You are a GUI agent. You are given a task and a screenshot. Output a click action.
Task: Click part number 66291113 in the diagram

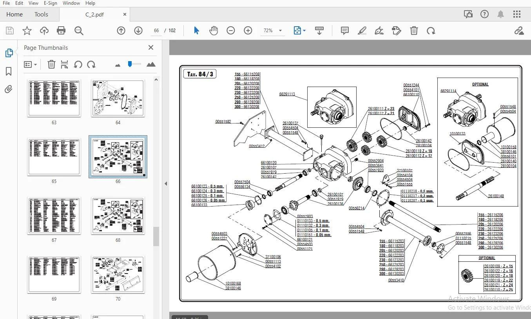[x=287, y=94]
